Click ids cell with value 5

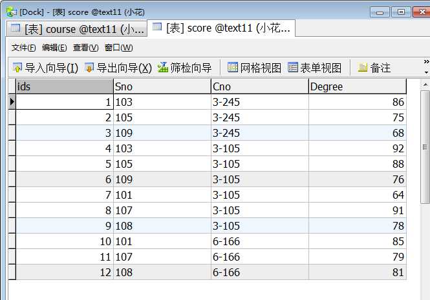(65, 164)
